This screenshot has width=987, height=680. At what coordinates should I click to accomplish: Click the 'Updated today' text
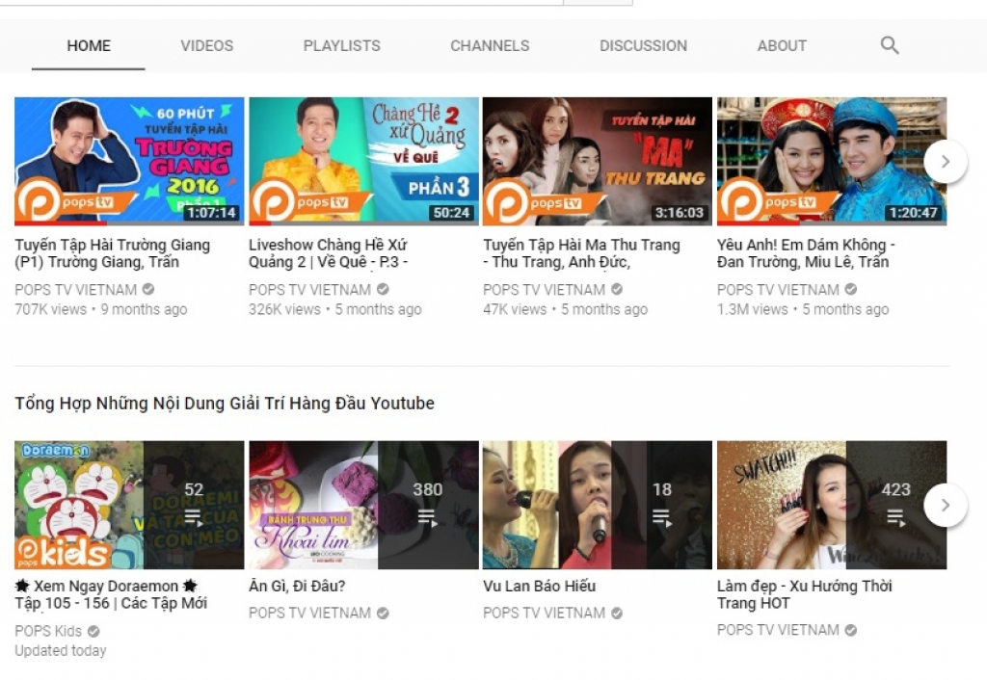tap(61, 650)
